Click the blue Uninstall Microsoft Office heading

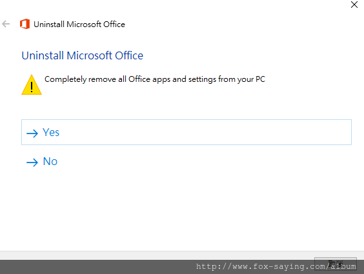click(83, 55)
